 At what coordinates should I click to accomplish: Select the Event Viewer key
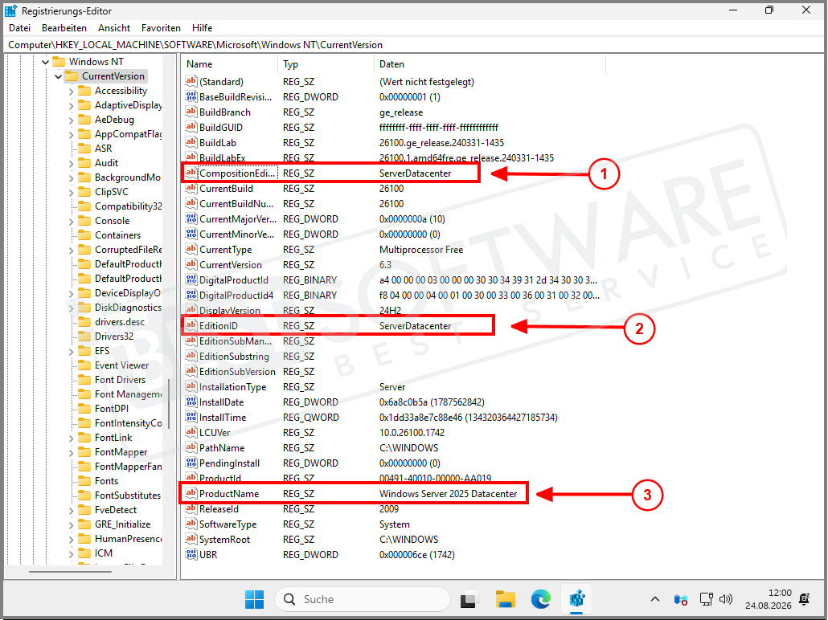121,365
